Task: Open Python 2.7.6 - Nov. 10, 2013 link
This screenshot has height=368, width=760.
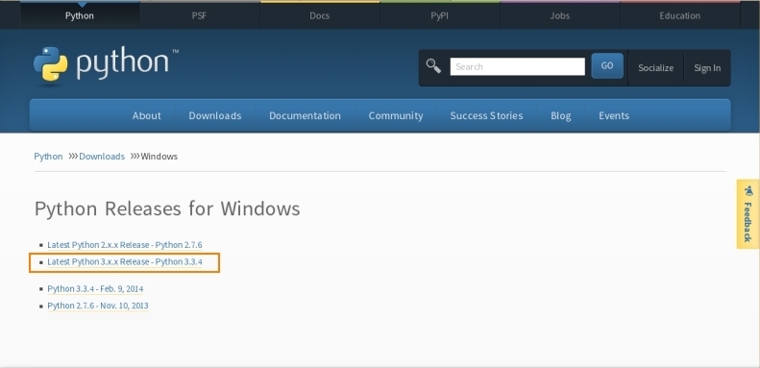Action: pos(97,306)
